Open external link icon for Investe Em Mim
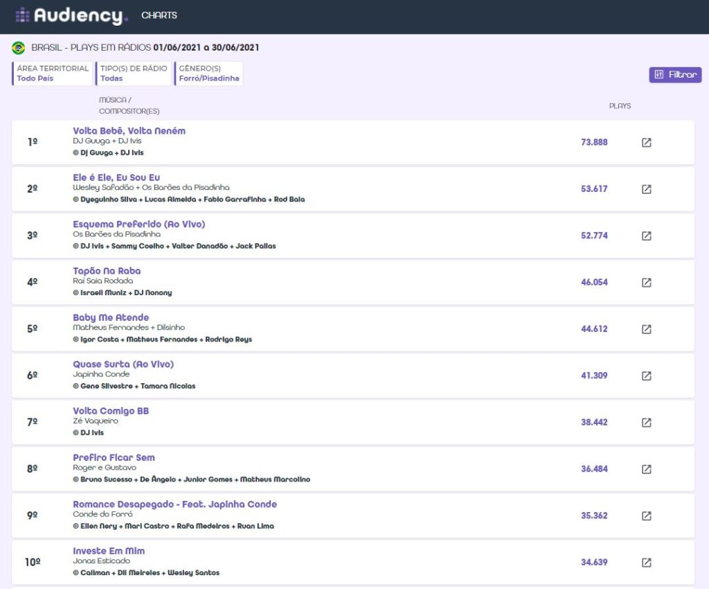This screenshot has width=709, height=589. pos(647,562)
